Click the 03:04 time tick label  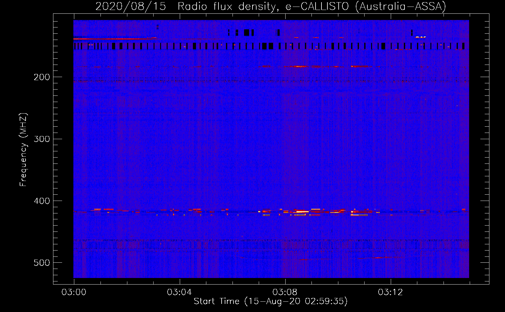tap(179, 292)
